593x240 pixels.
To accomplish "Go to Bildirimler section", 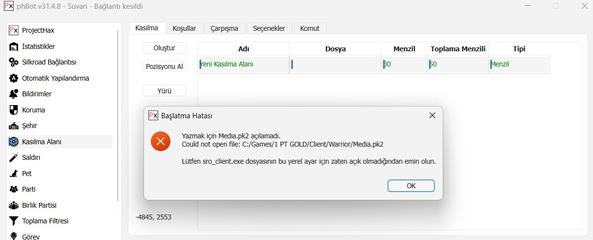I will [x=61, y=94].
